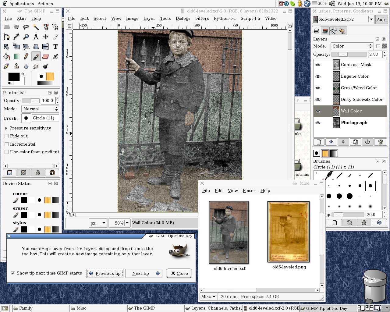Hide the Eugene Color layer
The width and height of the screenshot is (390, 312).
point(318,76)
